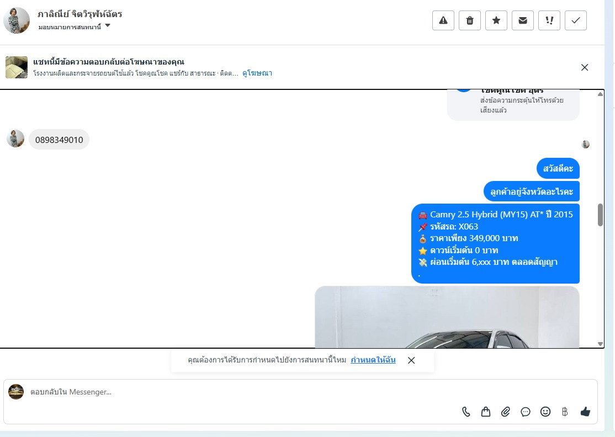Select the สวัสดีคะ message bubble

pyautogui.click(x=558, y=168)
